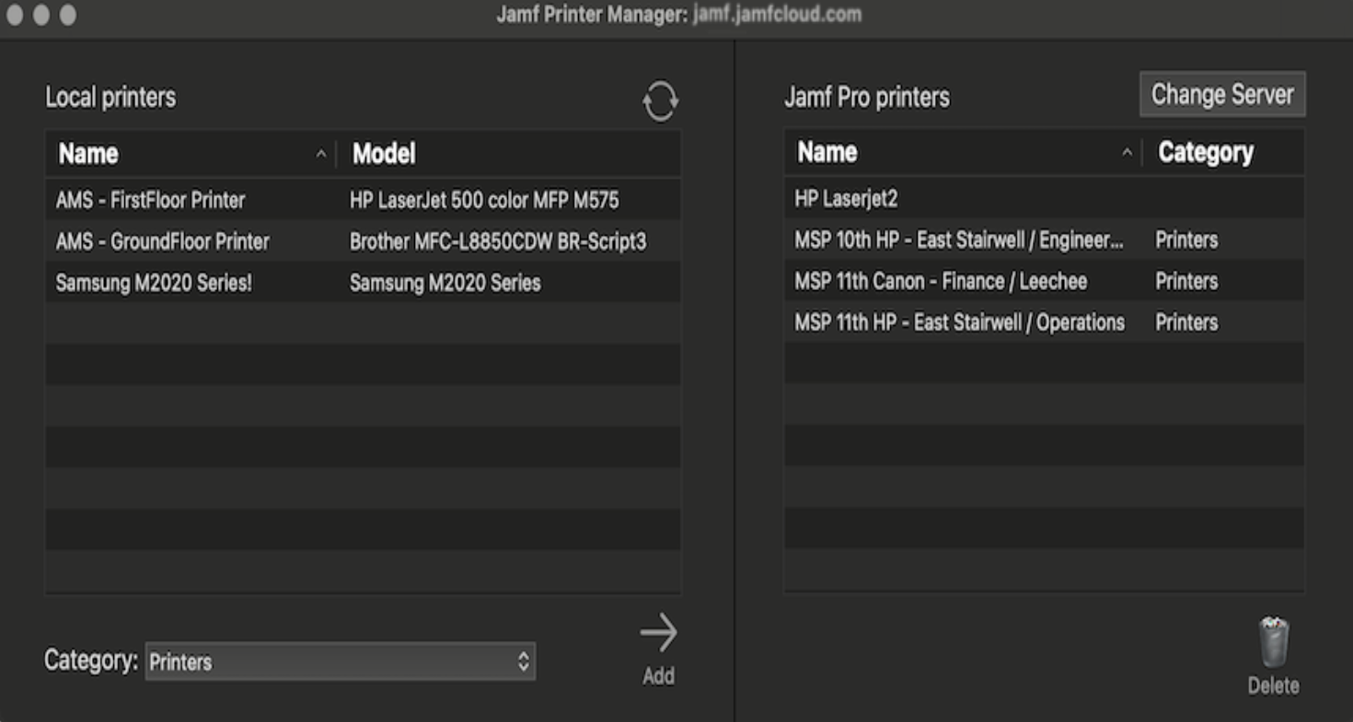Image resolution: width=1353 pixels, height=722 pixels.
Task: Refresh the local printers list
Action: (x=660, y=100)
